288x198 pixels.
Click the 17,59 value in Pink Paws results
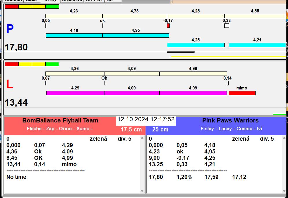point(211,177)
